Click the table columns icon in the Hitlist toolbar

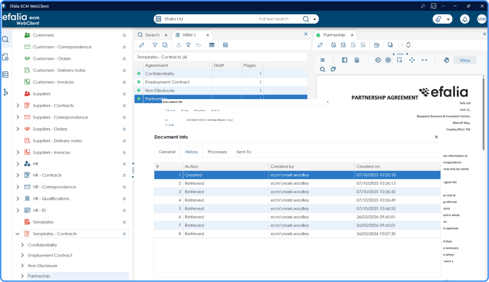tap(212, 45)
